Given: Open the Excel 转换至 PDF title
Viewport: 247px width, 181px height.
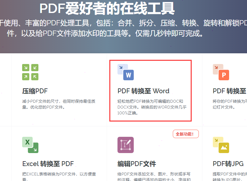Looking at the screenshot, I should (48, 164).
